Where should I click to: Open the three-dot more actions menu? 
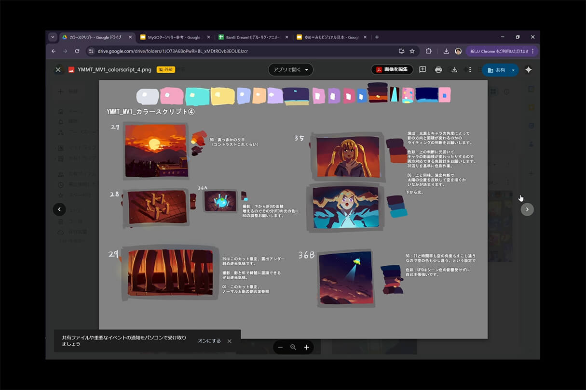470,70
